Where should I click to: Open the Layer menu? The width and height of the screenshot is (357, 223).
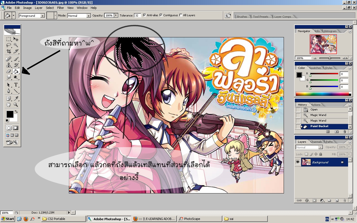pos(38,8)
